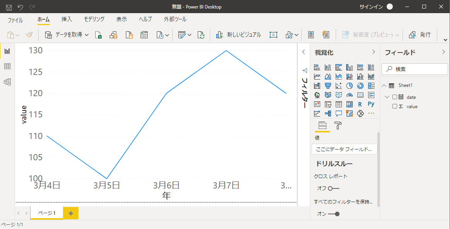Open recent sources dropdown arrow

[x=167, y=35]
